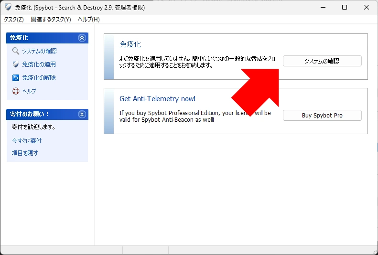Image resolution: width=378 pixels, height=255 pixels.
Task: Click the magnifier icon beside システムの確認
Action: pos(16,51)
